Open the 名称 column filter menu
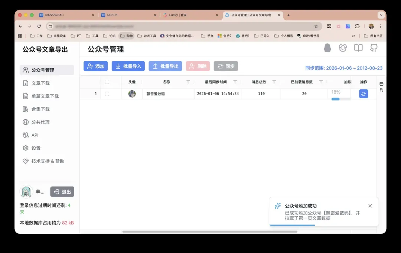The image size is (401, 253). point(188,82)
